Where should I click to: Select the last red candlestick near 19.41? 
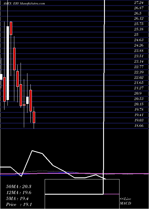coord(34,117)
